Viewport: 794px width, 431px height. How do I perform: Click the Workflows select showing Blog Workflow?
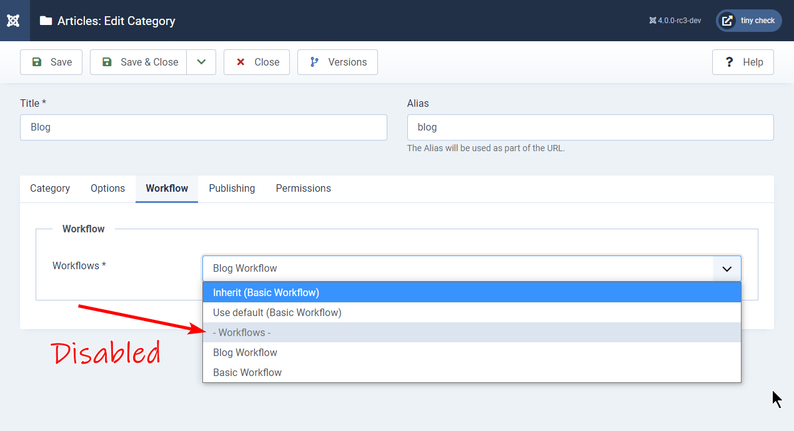tap(472, 269)
